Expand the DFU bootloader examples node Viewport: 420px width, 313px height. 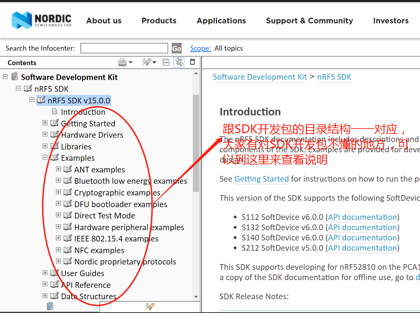[x=58, y=203]
